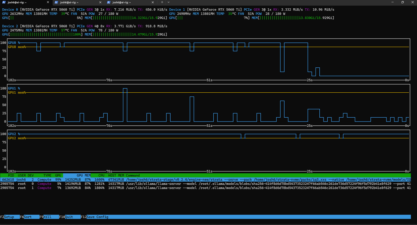Click Device 2 memory bar showing 14.479Gi
This screenshot has width=417, height=225.
click(126, 34)
